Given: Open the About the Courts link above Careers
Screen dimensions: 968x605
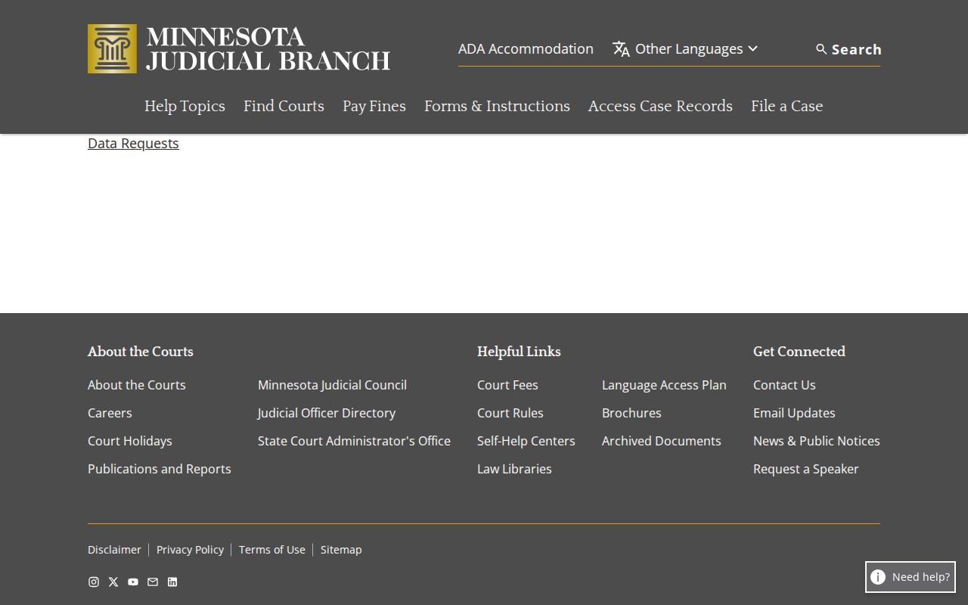Looking at the screenshot, I should tap(137, 385).
